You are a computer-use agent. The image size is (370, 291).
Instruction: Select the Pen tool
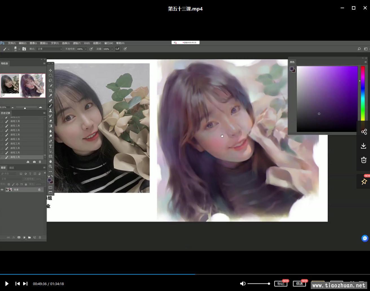pyautogui.click(x=51, y=141)
